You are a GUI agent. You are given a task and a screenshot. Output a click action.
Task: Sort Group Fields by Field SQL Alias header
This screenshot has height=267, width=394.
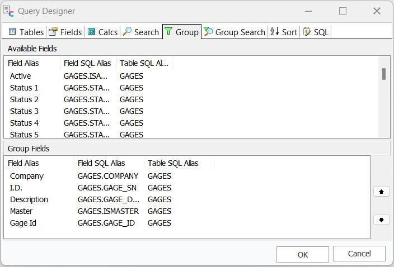[101, 163]
